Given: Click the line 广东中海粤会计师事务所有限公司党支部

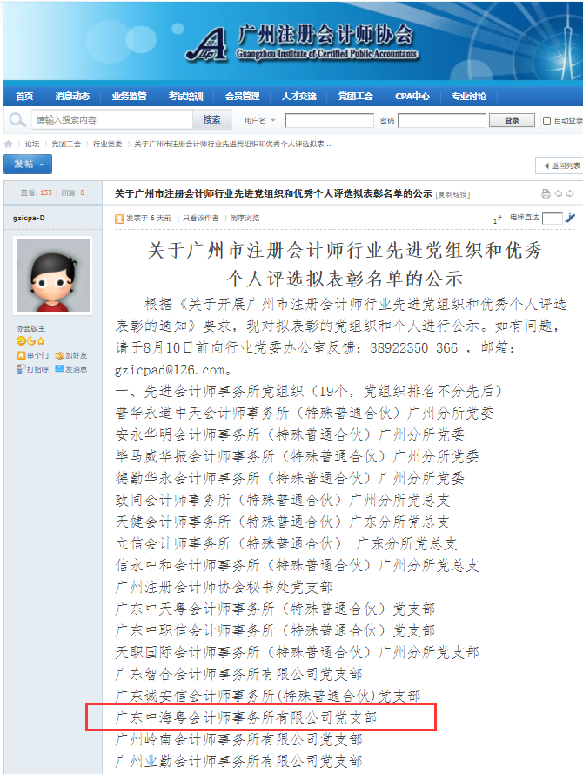Looking at the screenshot, I should 245,717.
